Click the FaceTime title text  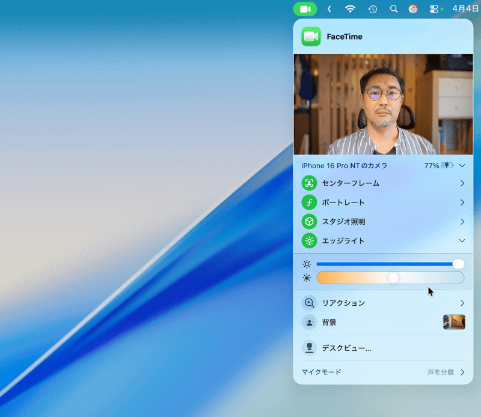coord(344,37)
